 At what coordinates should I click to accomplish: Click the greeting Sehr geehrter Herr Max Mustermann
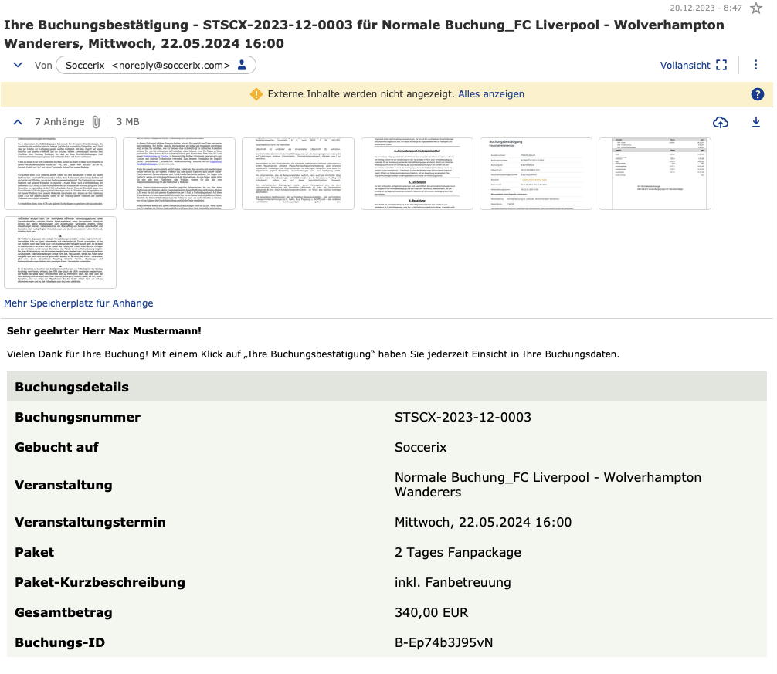pos(104,330)
